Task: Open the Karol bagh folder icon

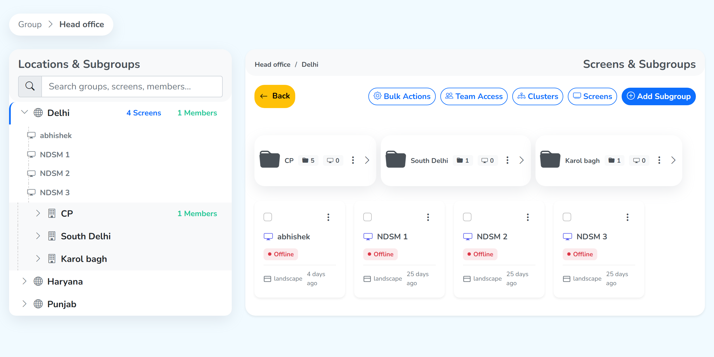Action: click(x=550, y=159)
